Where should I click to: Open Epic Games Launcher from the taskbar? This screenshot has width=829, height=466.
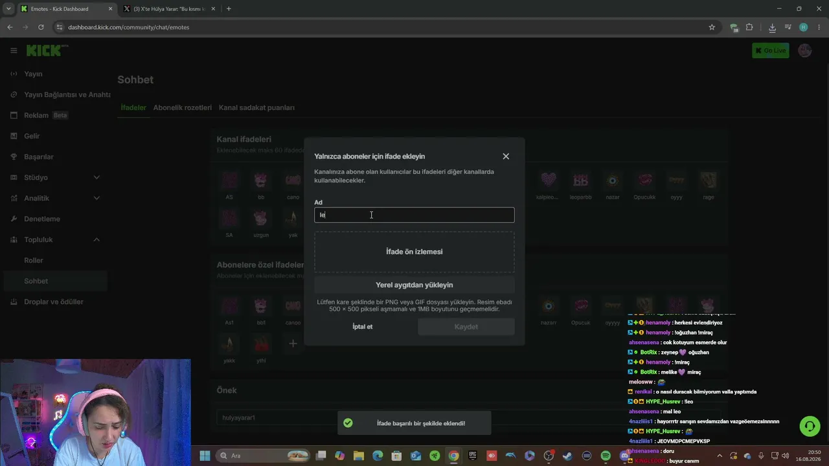(x=473, y=456)
